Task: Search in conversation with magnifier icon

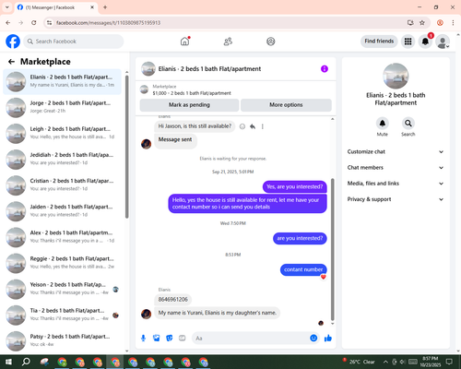Action: [408, 124]
